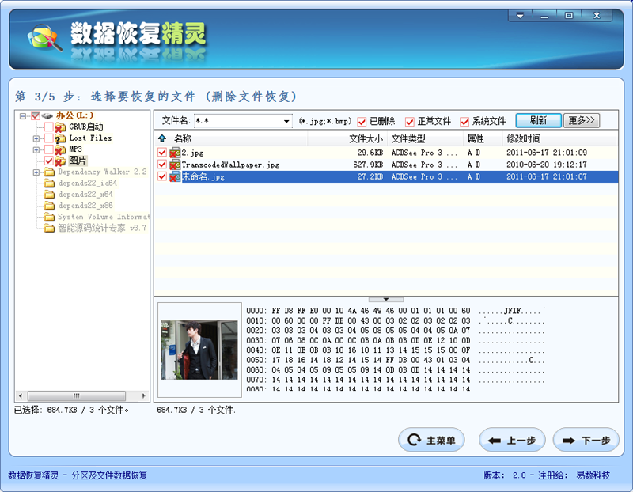Sort by 修改时间 column header
This screenshot has width=633, height=492.
coord(524,138)
